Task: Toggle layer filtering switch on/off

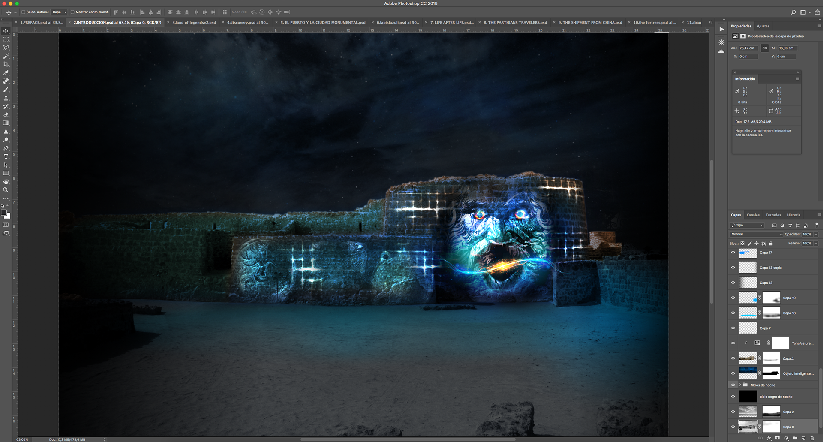Action: (817, 224)
